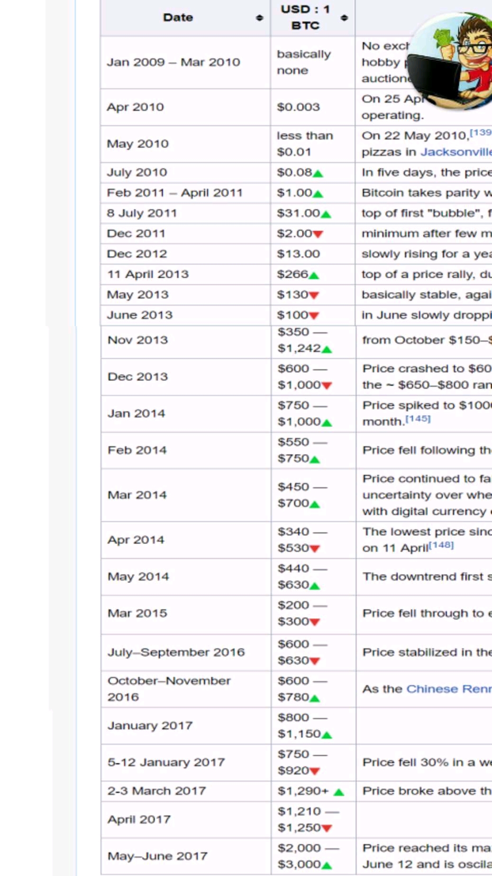
Task: Click green up arrow in Feb 2014 row
Action: (315, 460)
